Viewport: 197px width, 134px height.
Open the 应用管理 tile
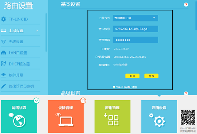click(112, 116)
